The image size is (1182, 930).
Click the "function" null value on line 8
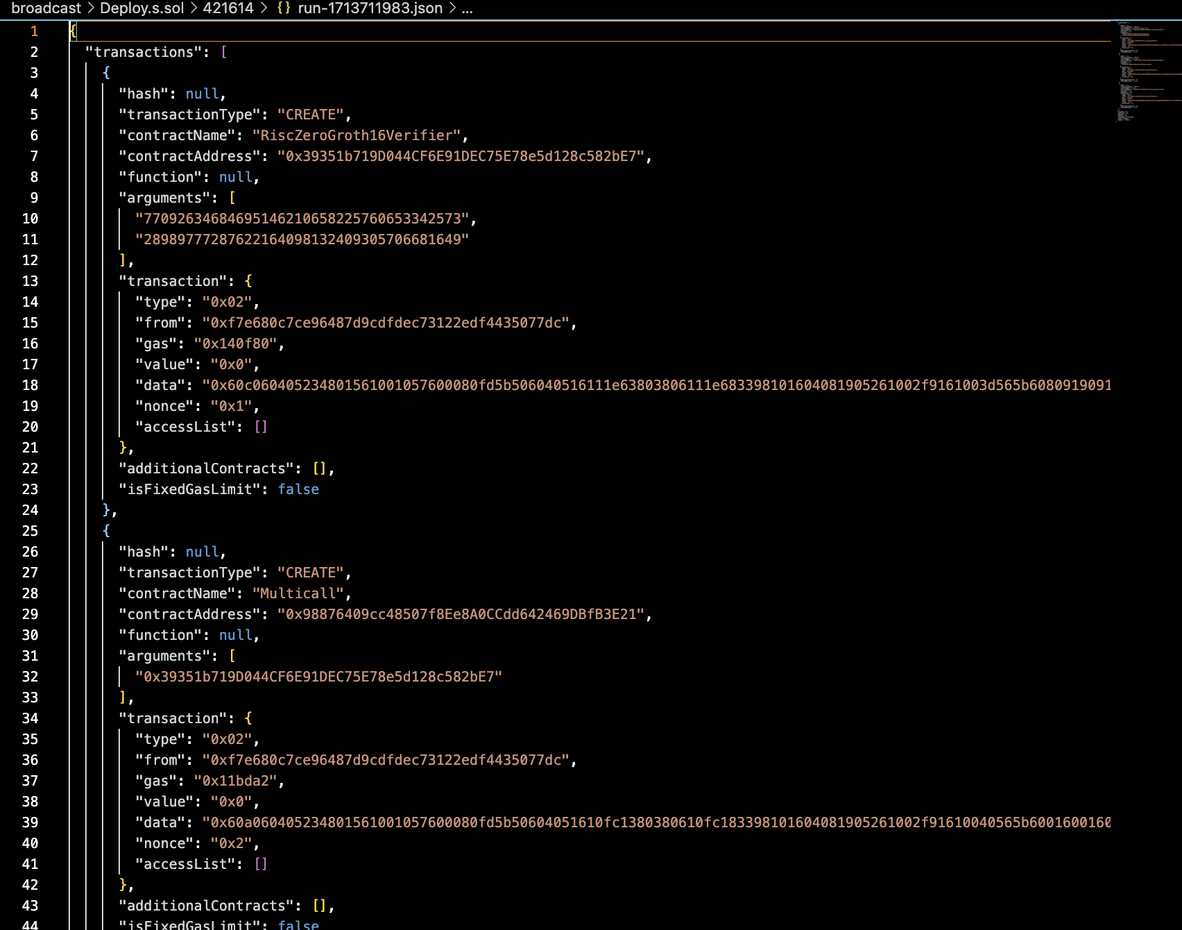[x=236, y=177]
